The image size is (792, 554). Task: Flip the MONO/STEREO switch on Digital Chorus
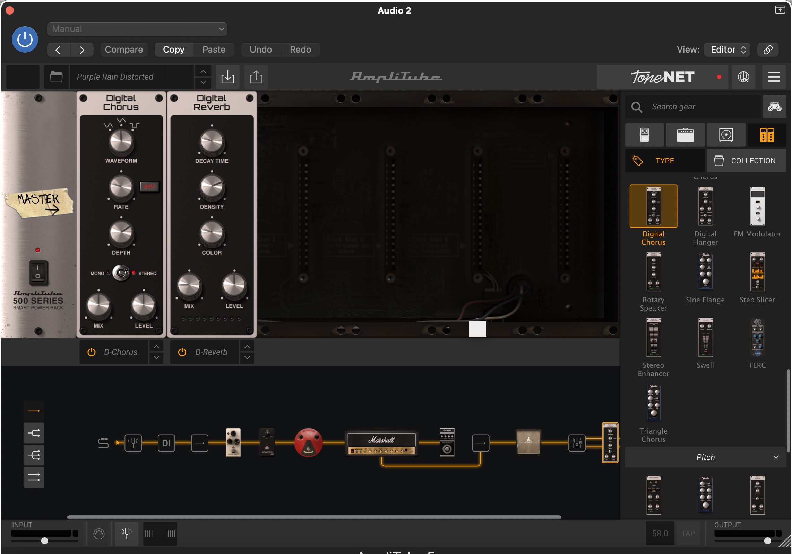pyautogui.click(x=121, y=273)
